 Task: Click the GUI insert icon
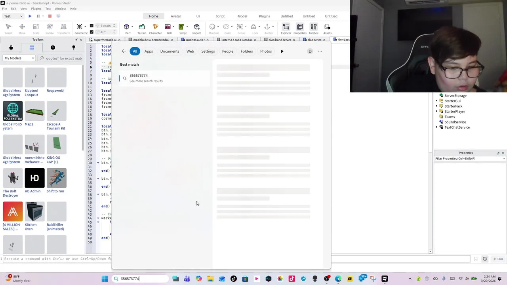[x=168, y=27]
